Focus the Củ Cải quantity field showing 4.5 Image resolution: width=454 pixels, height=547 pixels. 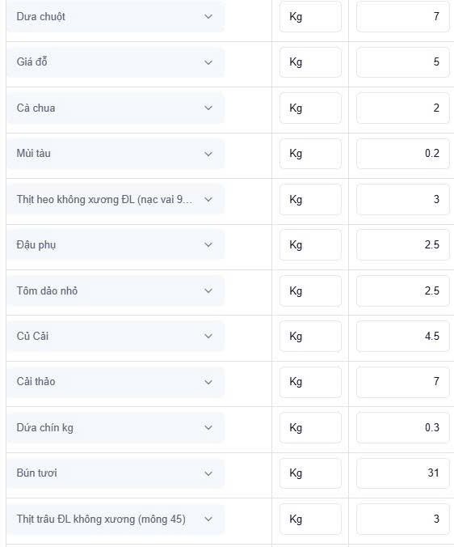(403, 336)
